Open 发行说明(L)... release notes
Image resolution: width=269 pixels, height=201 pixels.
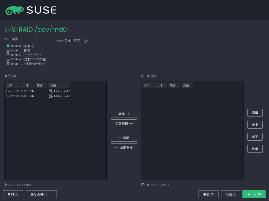point(41,194)
